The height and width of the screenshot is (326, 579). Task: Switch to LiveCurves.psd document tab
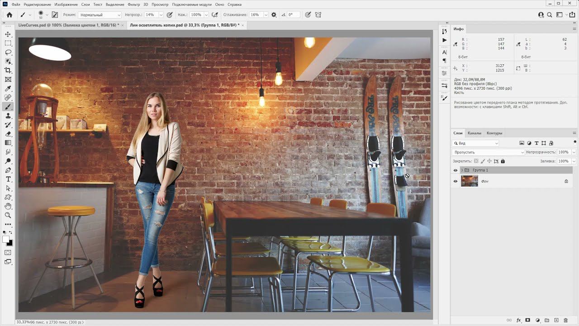[x=69, y=25]
